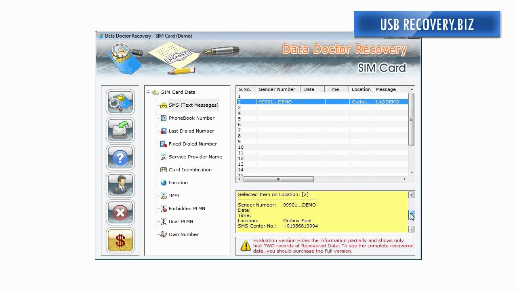The height and width of the screenshot is (291, 517).
Task: Select SIM Card Data root label
Action: (x=178, y=92)
